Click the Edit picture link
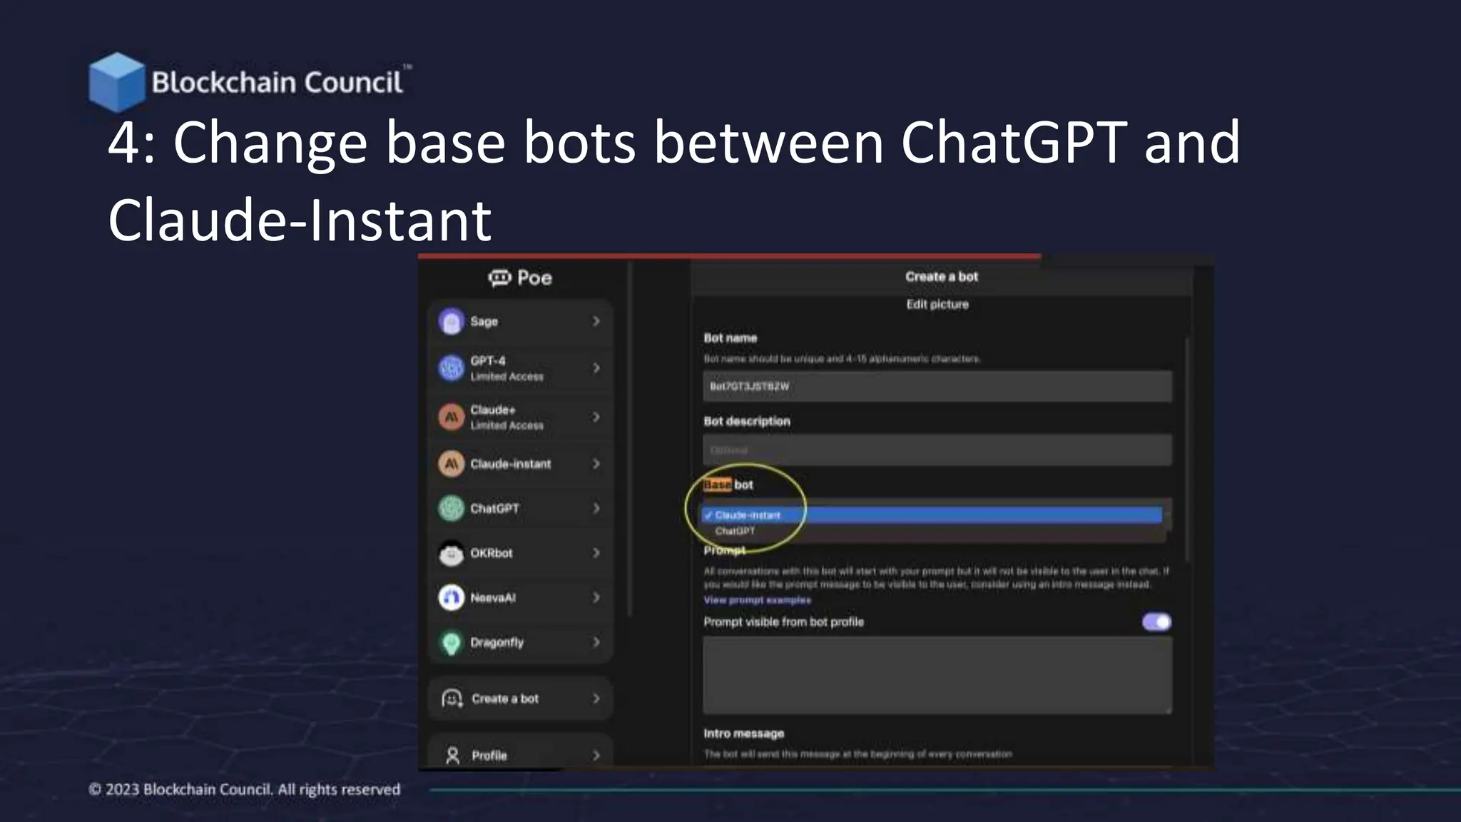 (937, 305)
